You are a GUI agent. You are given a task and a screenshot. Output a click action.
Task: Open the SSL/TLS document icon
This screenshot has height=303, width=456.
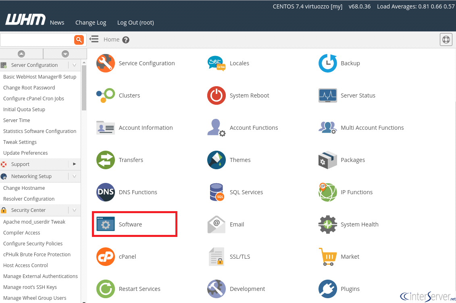pos(217,257)
